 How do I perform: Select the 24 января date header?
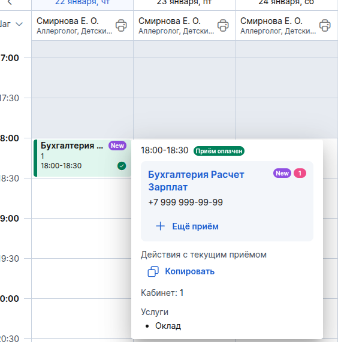click(286, 3)
